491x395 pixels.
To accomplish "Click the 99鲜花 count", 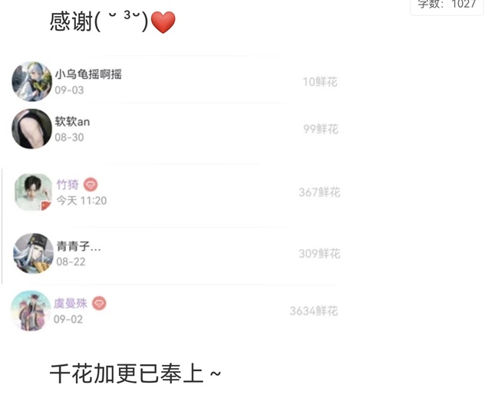I will pos(321,129).
